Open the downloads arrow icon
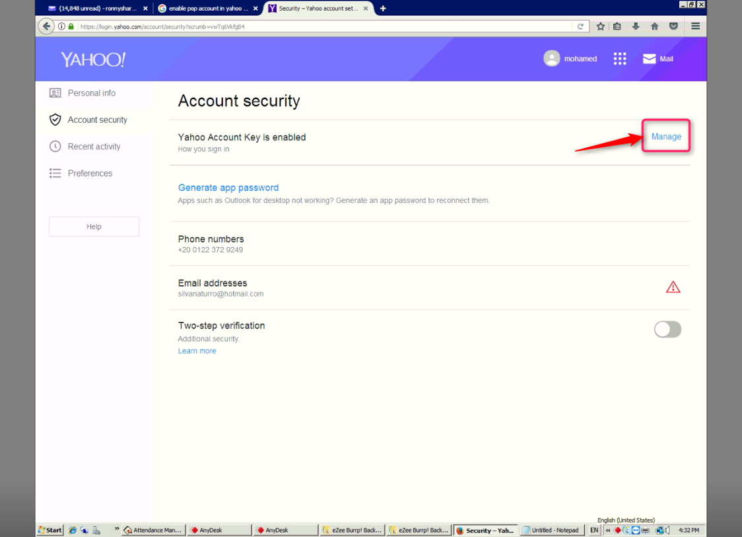Screen dimensions: 742x537 (x=636, y=26)
